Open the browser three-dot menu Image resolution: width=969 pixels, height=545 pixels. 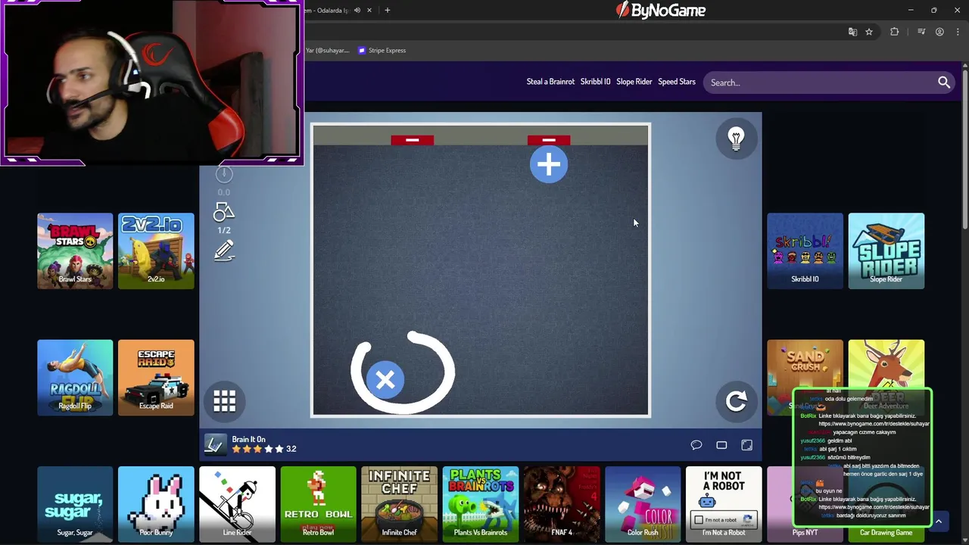pos(958,32)
